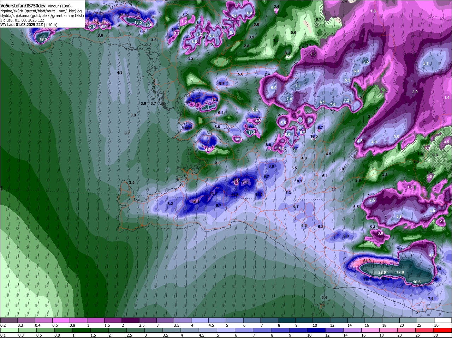Select the 11.1 precipitation value
This screenshot has width=452, height=338.
206,108
